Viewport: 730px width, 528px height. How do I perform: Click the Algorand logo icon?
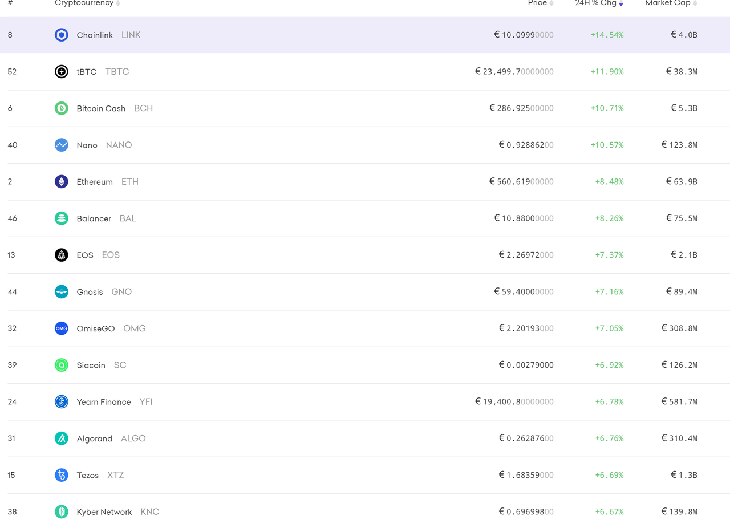tap(62, 438)
